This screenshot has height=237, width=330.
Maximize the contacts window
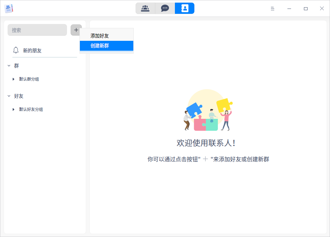coord(306,9)
